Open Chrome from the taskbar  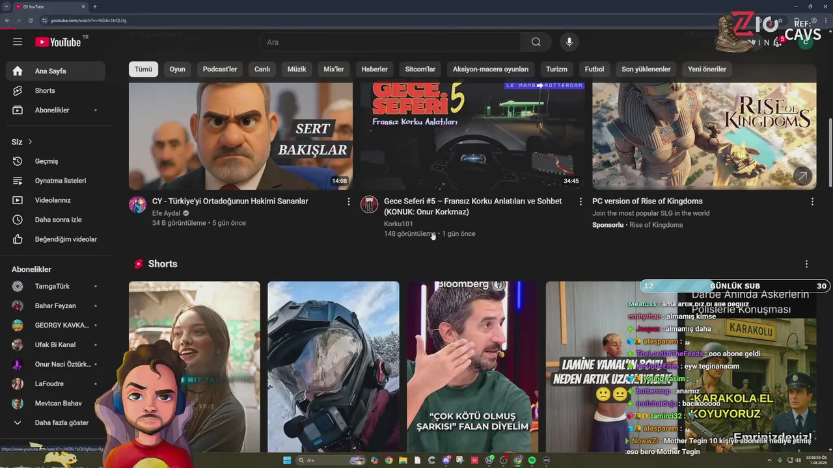(389, 460)
